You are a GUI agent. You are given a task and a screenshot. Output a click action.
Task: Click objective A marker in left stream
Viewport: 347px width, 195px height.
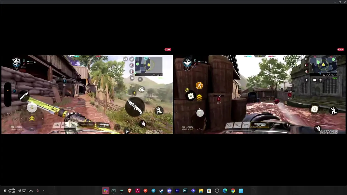point(65,81)
